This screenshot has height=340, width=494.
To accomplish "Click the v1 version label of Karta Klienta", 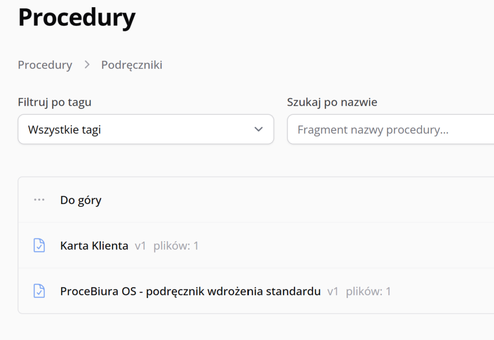I will [x=140, y=246].
